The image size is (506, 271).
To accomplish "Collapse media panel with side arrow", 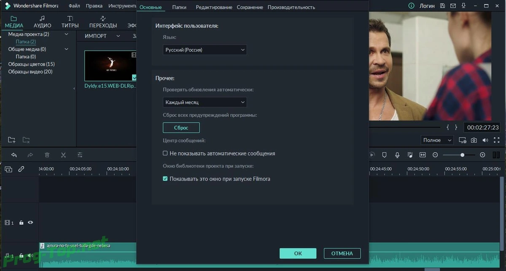I will point(74,88).
